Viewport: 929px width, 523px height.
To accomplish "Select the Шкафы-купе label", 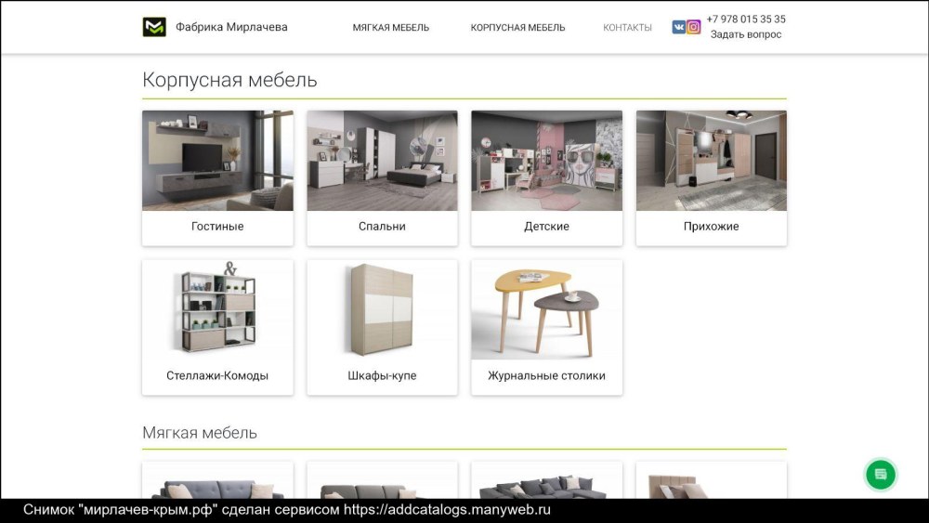I will point(382,375).
